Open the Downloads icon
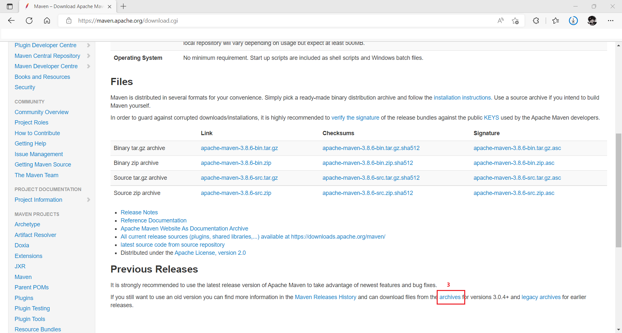622x333 pixels. tap(573, 21)
